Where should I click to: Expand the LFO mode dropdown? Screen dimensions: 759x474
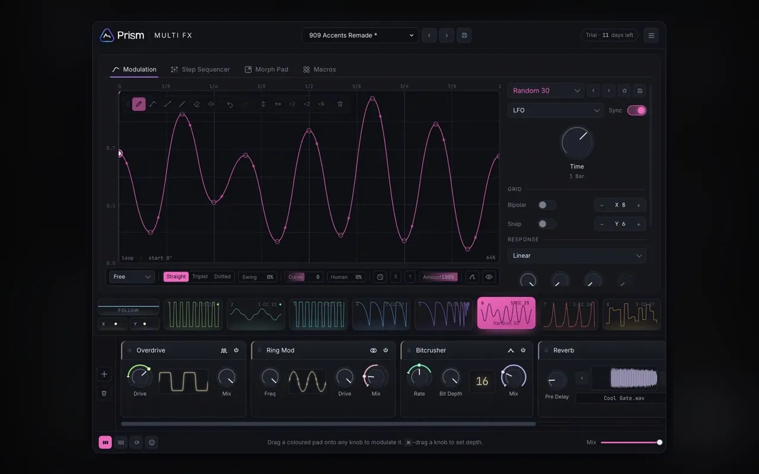[x=556, y=110]
